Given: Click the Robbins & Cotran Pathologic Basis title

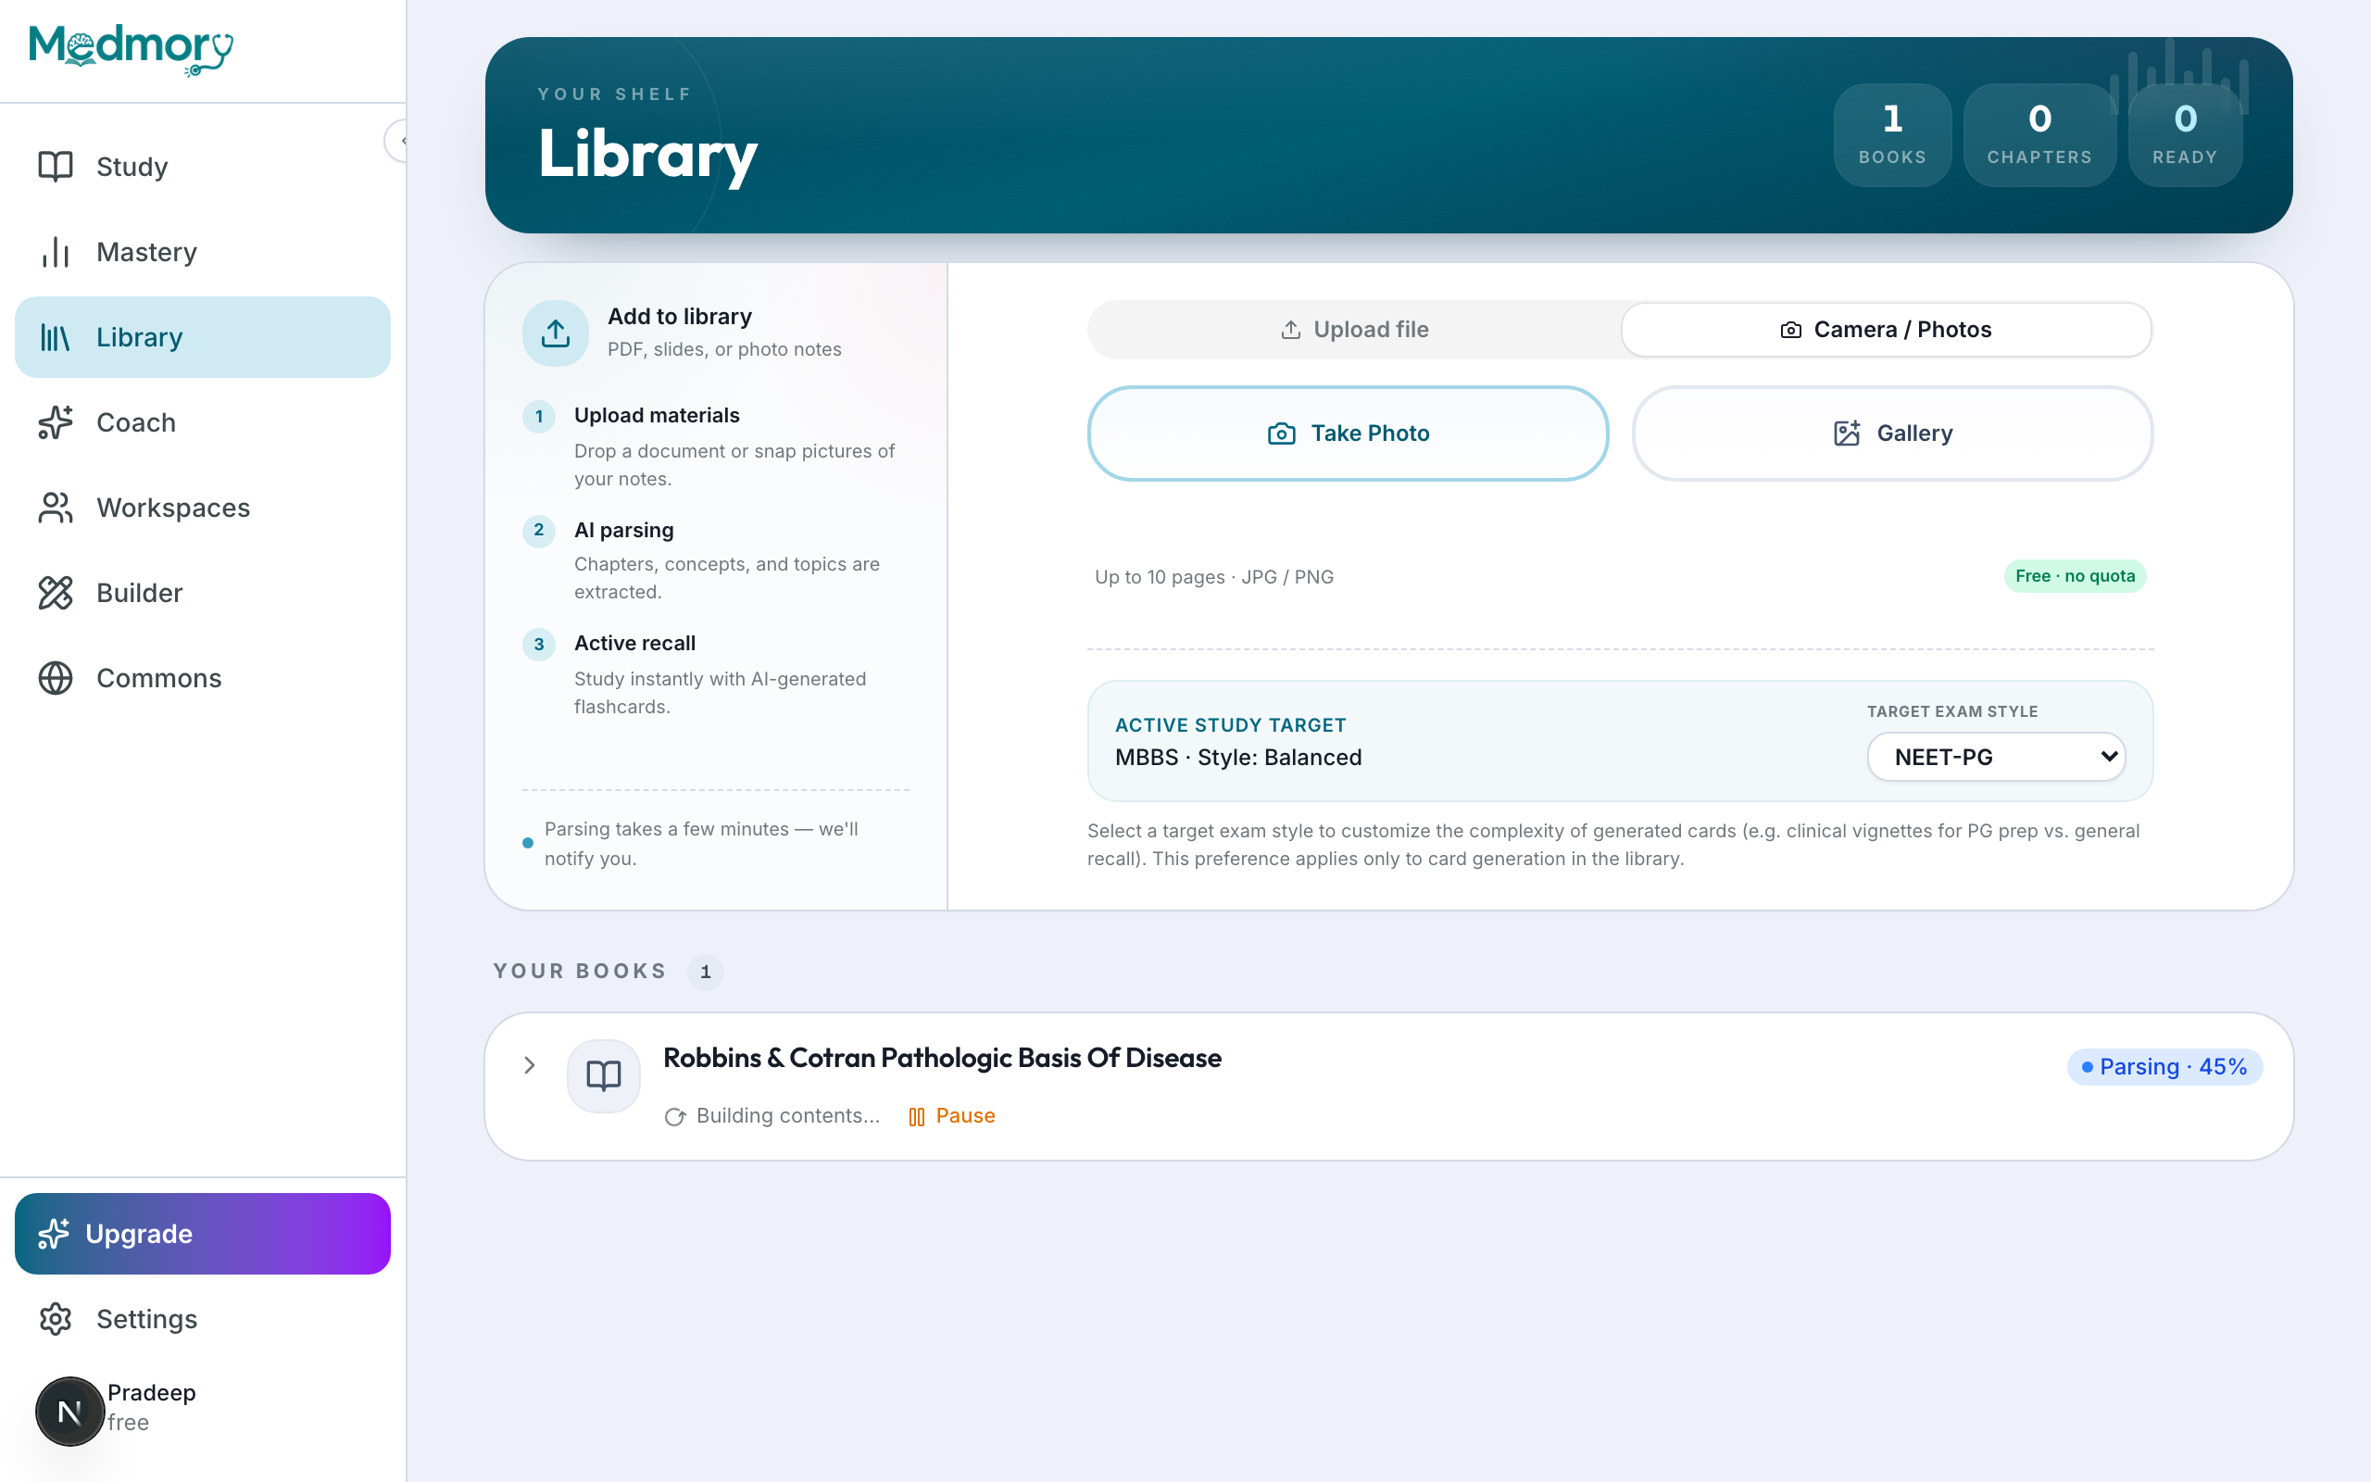Looking at the screenshot, I should (x=942, y=1059).
